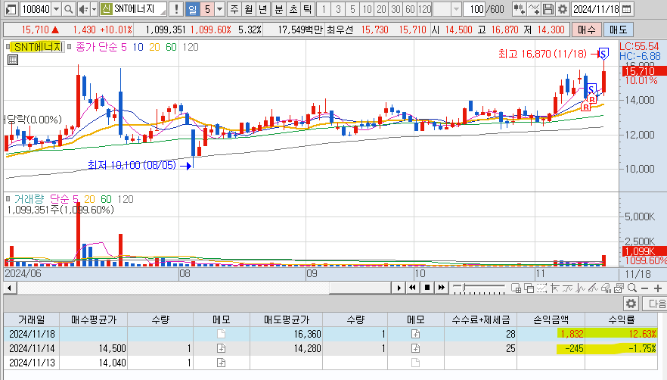Click the 매도 sell button
This screenshot has width=667, height=380.
click(618, 30)
